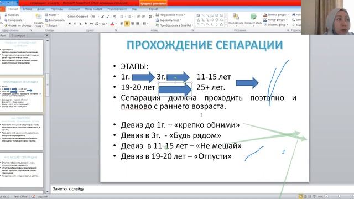Toggle bold formatting

[70, 23]
